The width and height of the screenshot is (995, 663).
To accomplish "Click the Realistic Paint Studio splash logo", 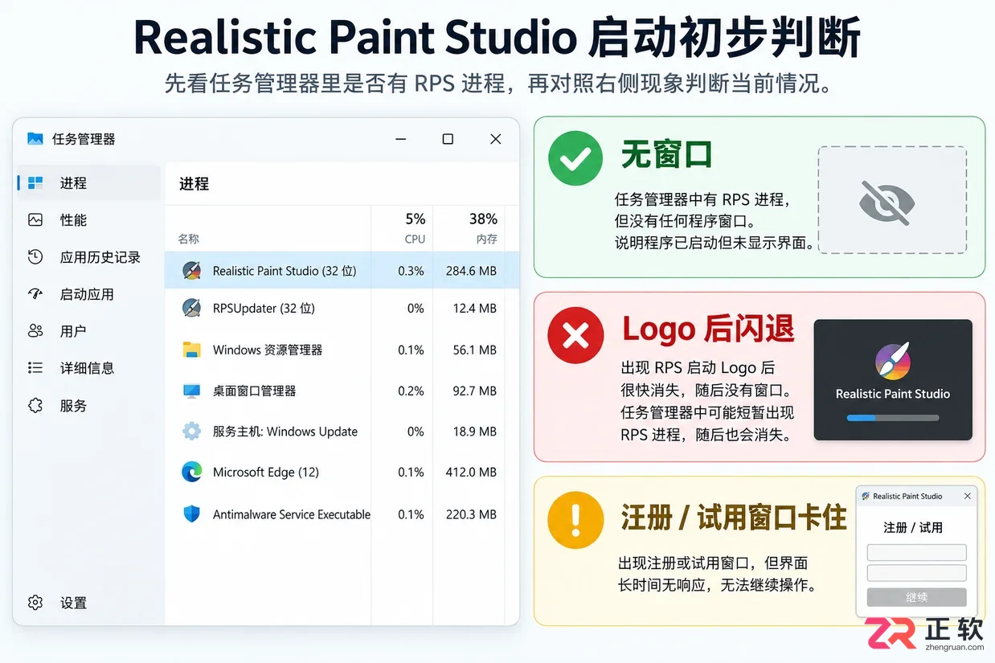I will click(892, 361).
